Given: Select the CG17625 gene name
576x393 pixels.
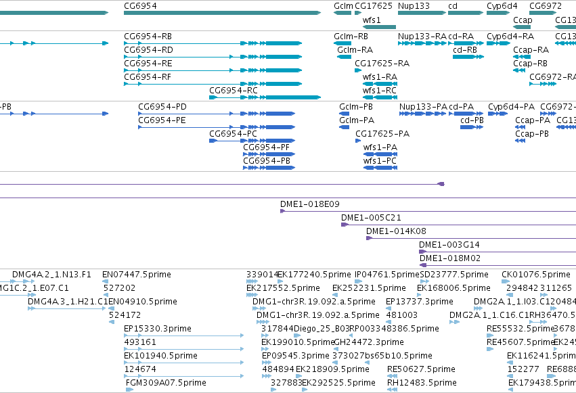Looking at the screenshot, I should pyautogui.click(x=374, y=6).
